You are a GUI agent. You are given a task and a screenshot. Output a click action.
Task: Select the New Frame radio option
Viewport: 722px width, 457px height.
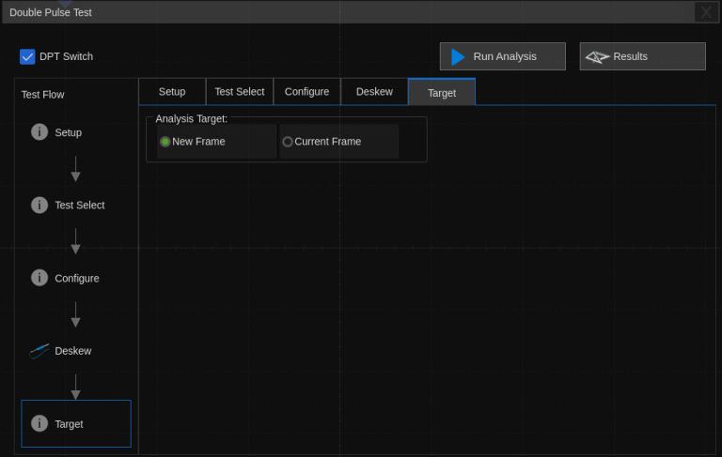[165, 142]
